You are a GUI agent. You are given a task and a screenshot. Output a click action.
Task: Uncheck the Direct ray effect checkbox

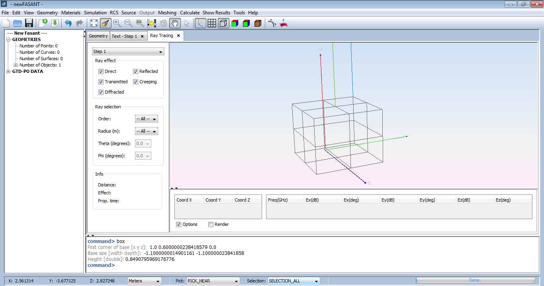101,71
